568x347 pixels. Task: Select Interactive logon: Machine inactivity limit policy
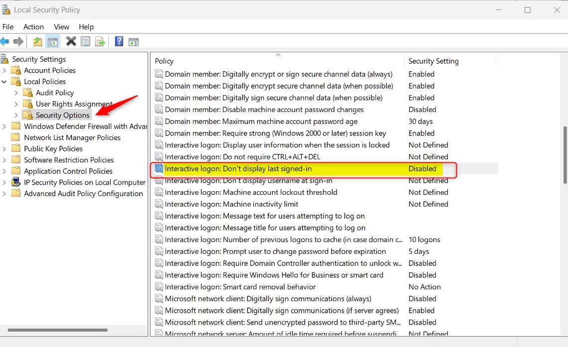[x=231, y=204]
